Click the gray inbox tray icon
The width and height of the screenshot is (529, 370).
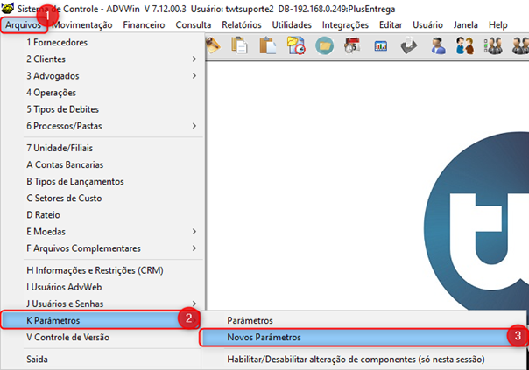[x=408, y=45]
